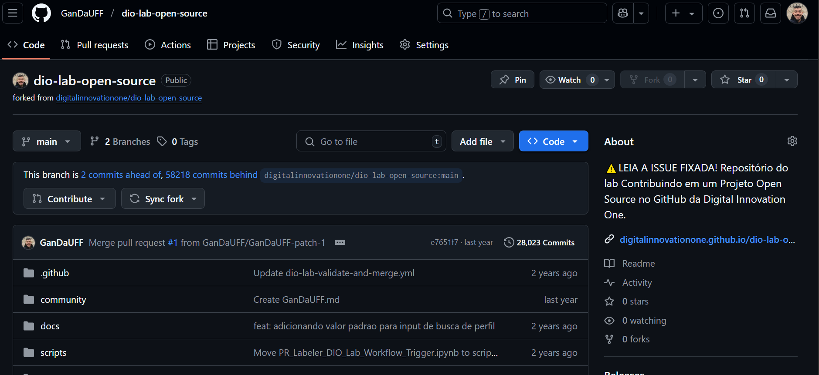Click 58218 commits behind link
Image resolution: width=819 pixels, height=375 pixels.
pos(211,174)
